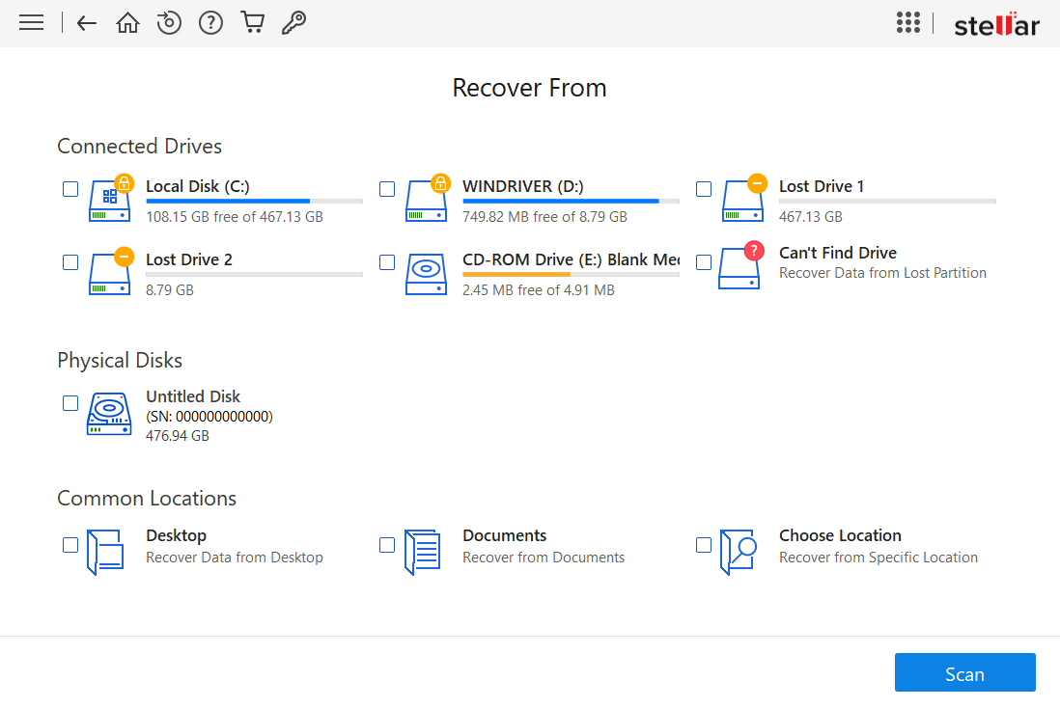
Task: Check the CD-ROM Drive (E:) checkbox
Action: point(387,262)
